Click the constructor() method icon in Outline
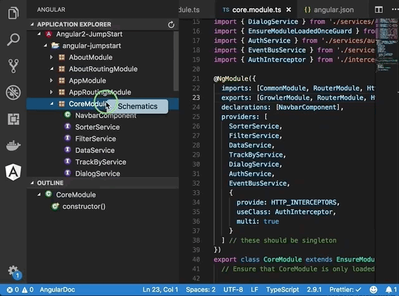 [x=55, y=206]
